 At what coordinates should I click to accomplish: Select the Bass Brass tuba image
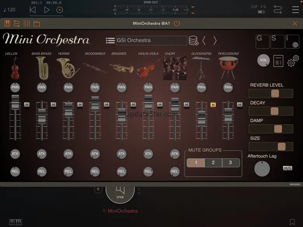click(42, 68)
